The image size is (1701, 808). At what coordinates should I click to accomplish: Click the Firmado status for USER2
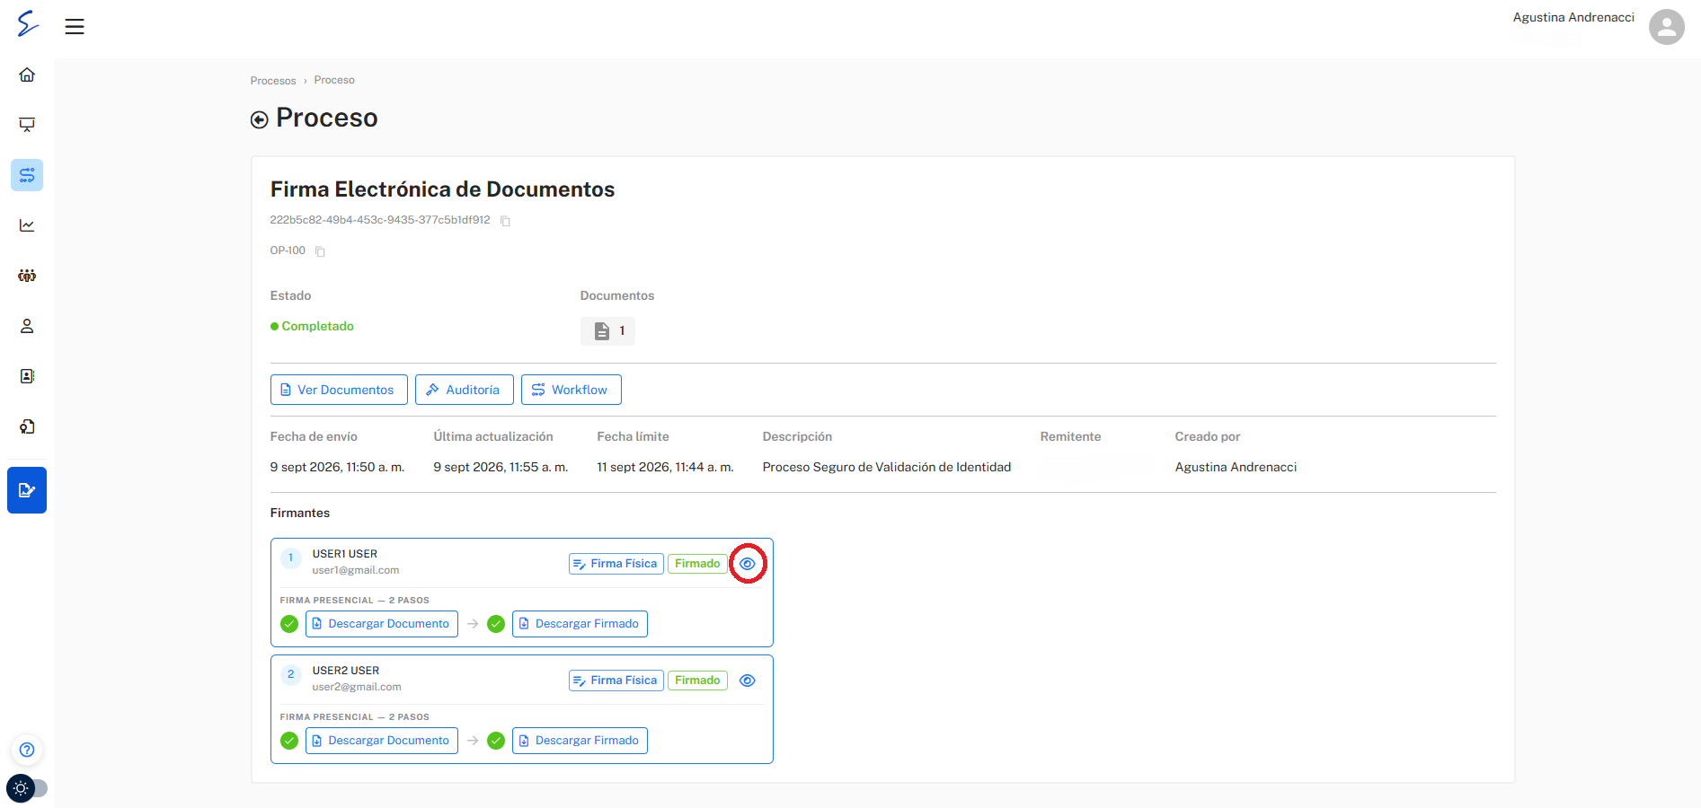click(x=697, y=681)
